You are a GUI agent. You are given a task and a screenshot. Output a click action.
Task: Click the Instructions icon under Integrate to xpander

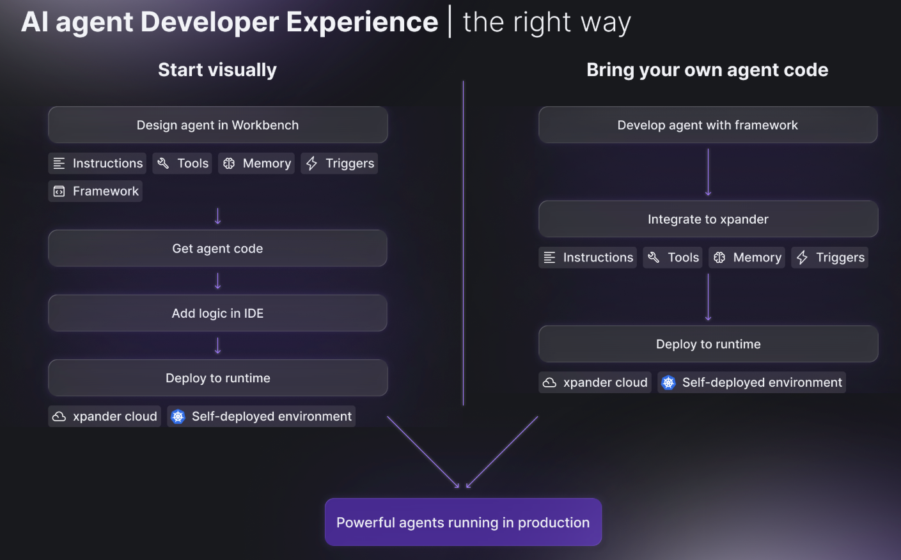click(549, 258)
